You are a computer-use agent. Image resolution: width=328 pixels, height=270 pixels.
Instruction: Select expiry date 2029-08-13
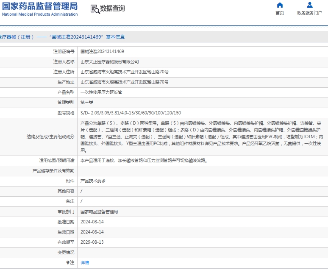point(92,242)
